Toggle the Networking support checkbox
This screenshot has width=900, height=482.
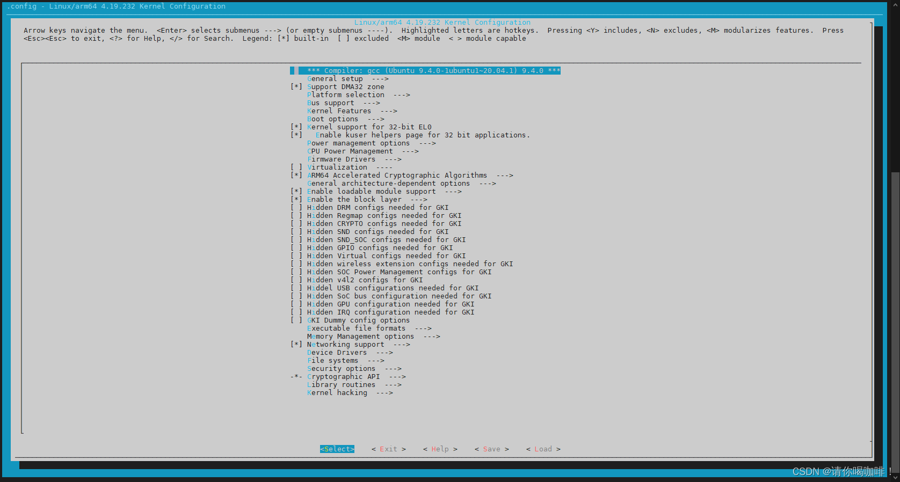point(296,345)
